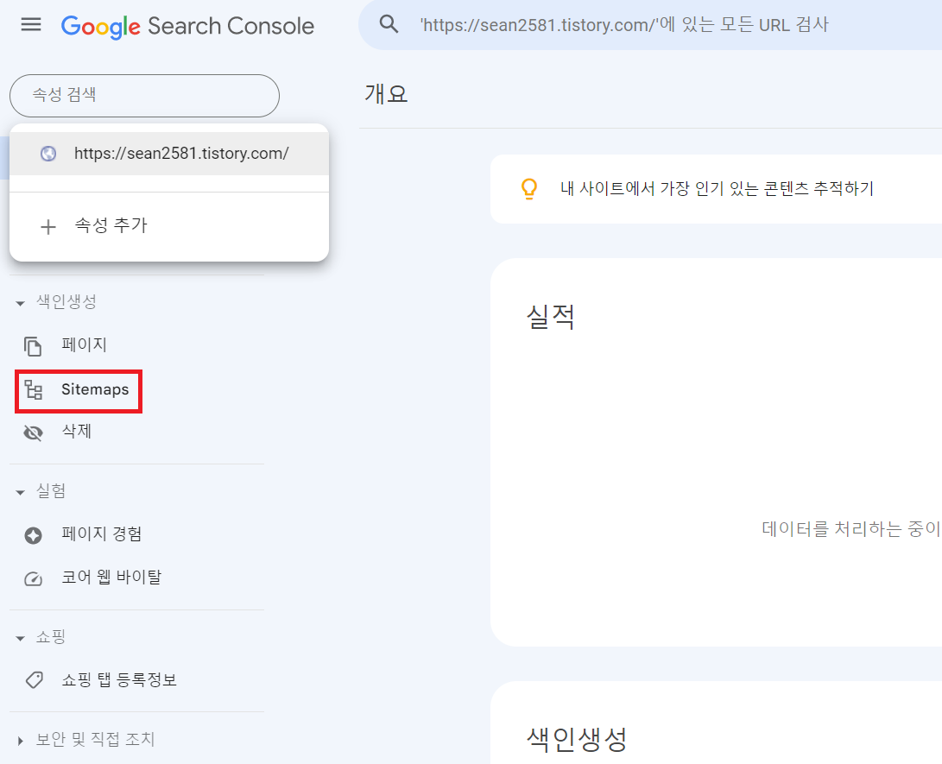Open the 페이지 indexing report
942x764 pixels.
click(x=84, y=345)
